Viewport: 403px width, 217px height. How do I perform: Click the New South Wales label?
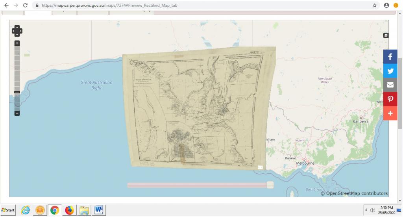[x=325, y=80]
